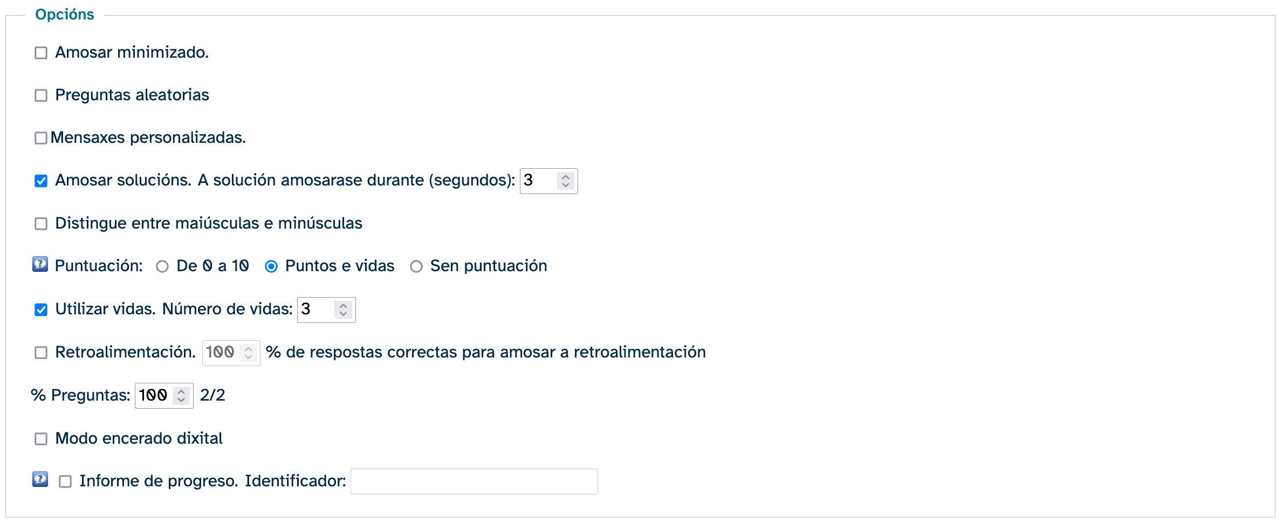Image resolution: width=1283 pixels, height=523 pixels.
Task: Check Informe de progreso
Action: click(65, 480)
